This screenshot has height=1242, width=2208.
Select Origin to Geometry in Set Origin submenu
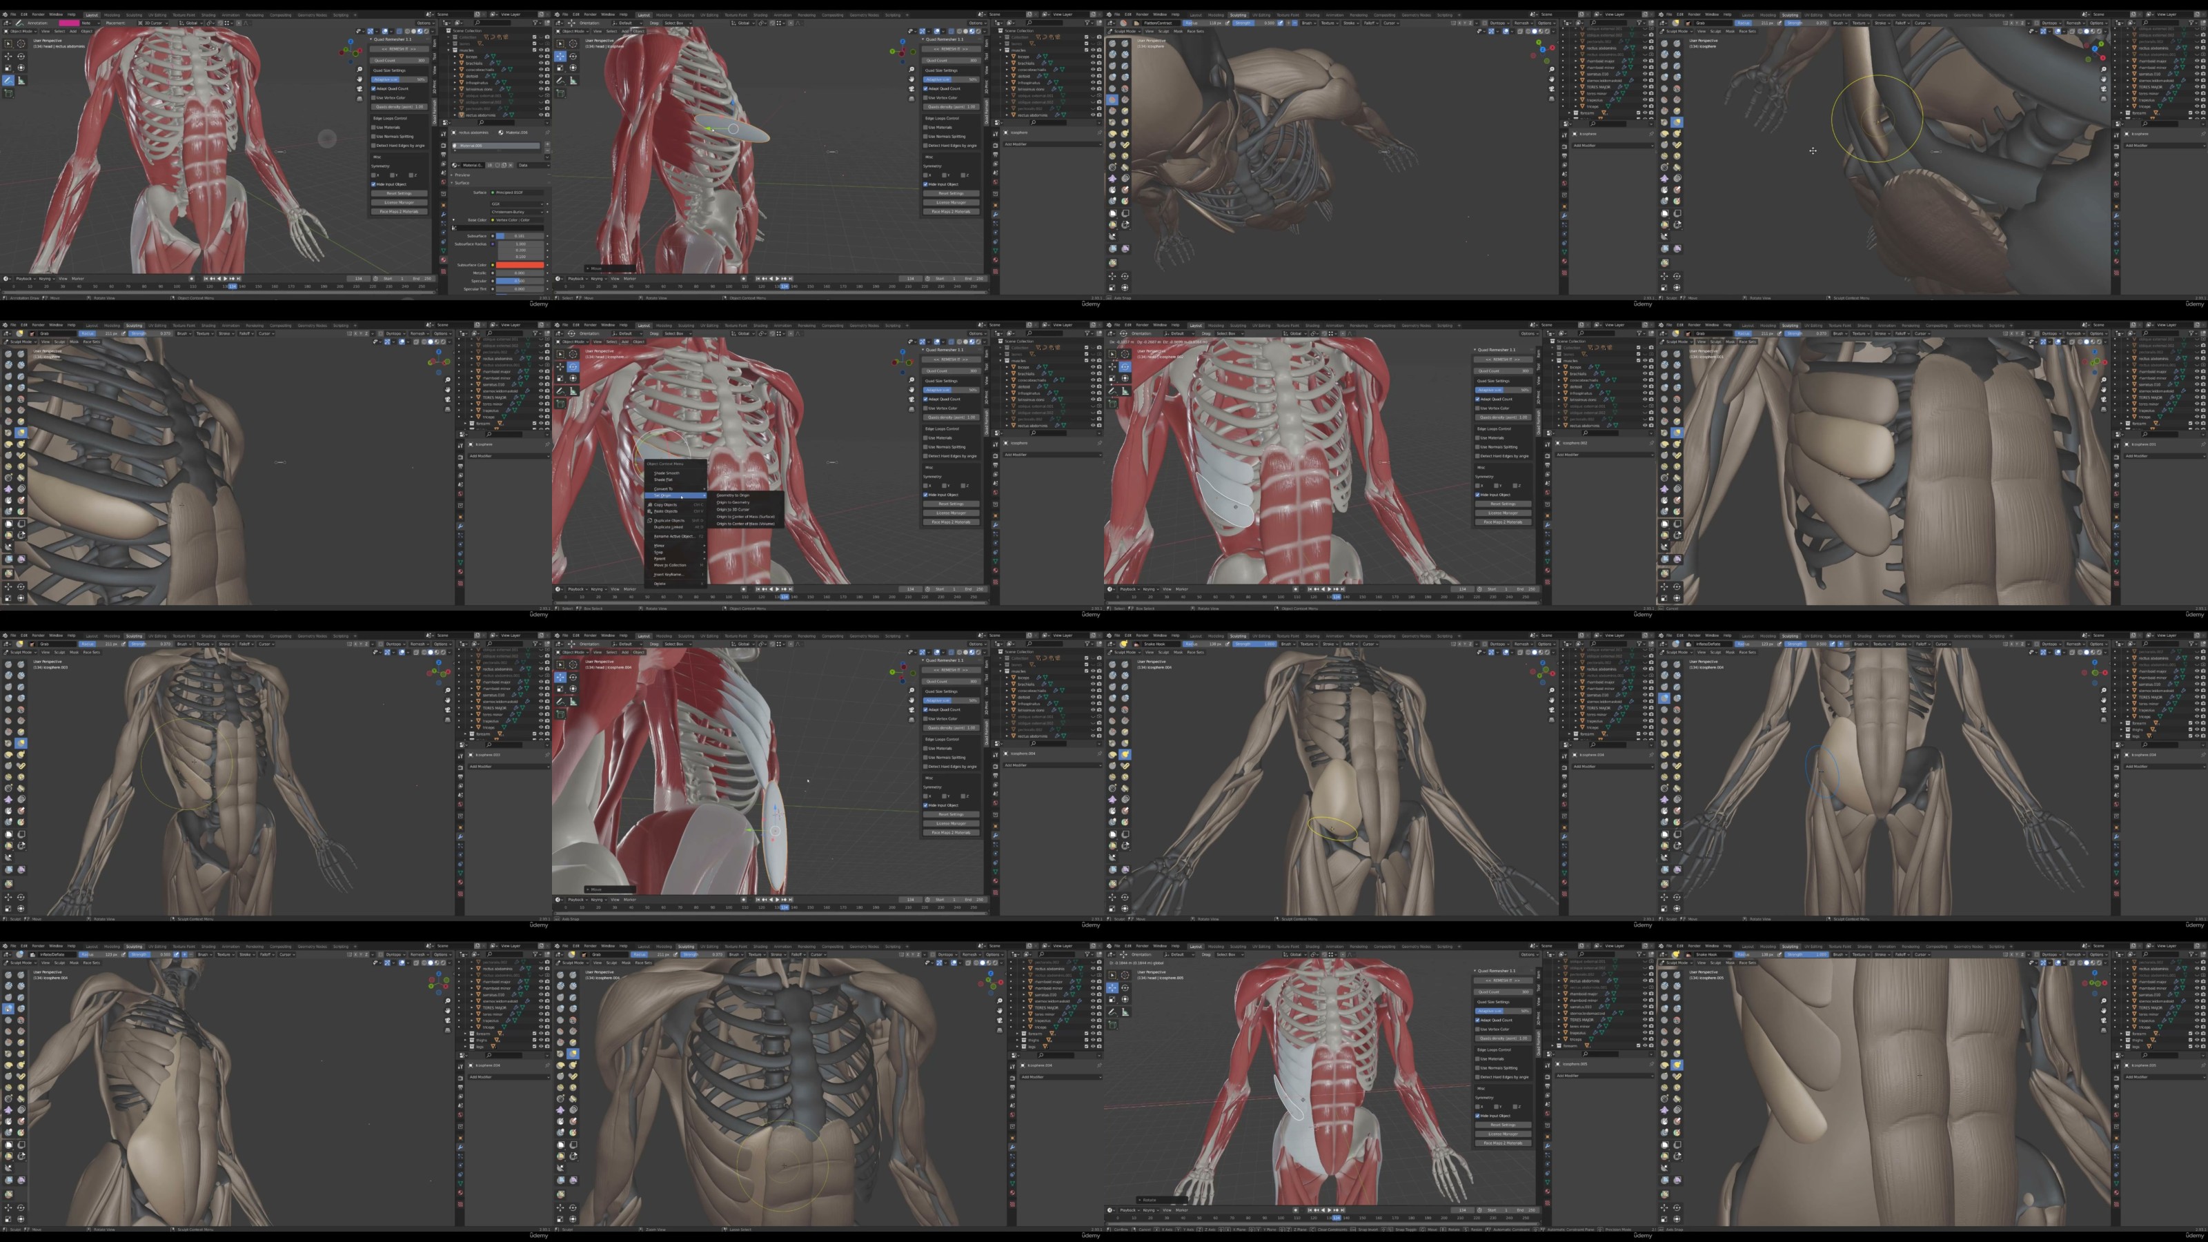pyautogui.click(x=733, y=502)
